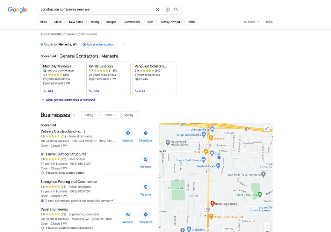Select the Hiring filter chip
331x232 pixels.
pyautogui.click(x=95, y=22)
